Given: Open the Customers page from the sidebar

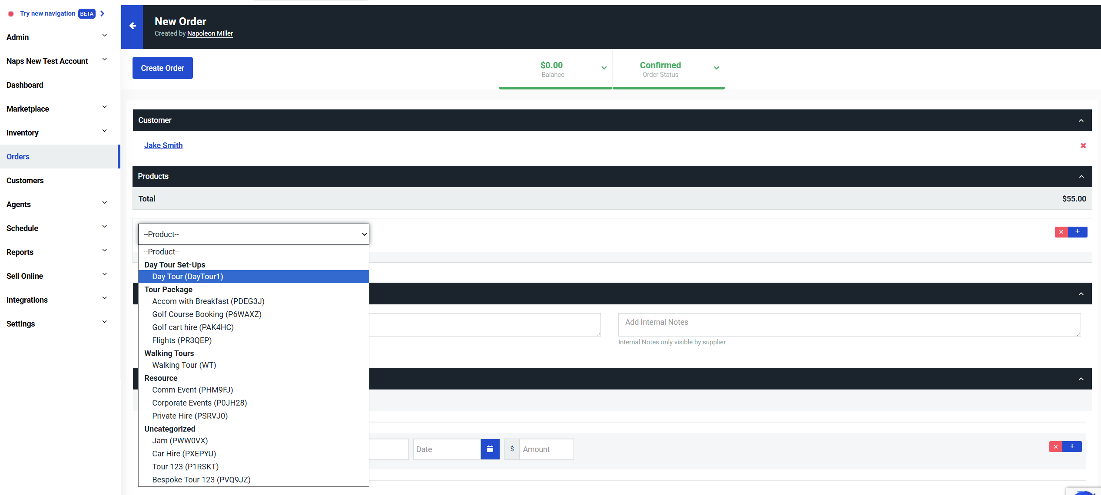Looking at the screenshot, I should tap(25, 180).
